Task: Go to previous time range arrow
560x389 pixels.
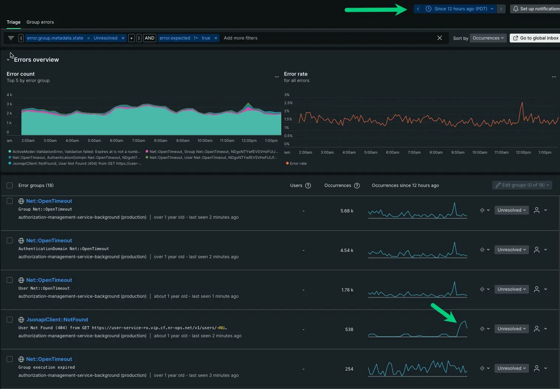Action: (x=418, y=9)
